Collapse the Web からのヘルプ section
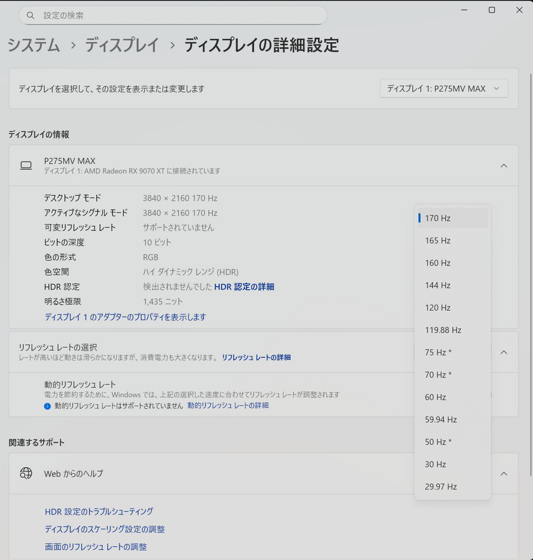The height and width of the screenshot is (560, 533). (x=504, y=474)
